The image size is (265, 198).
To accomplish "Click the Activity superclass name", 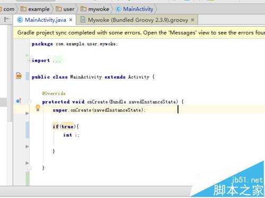I will click(139, 77).
